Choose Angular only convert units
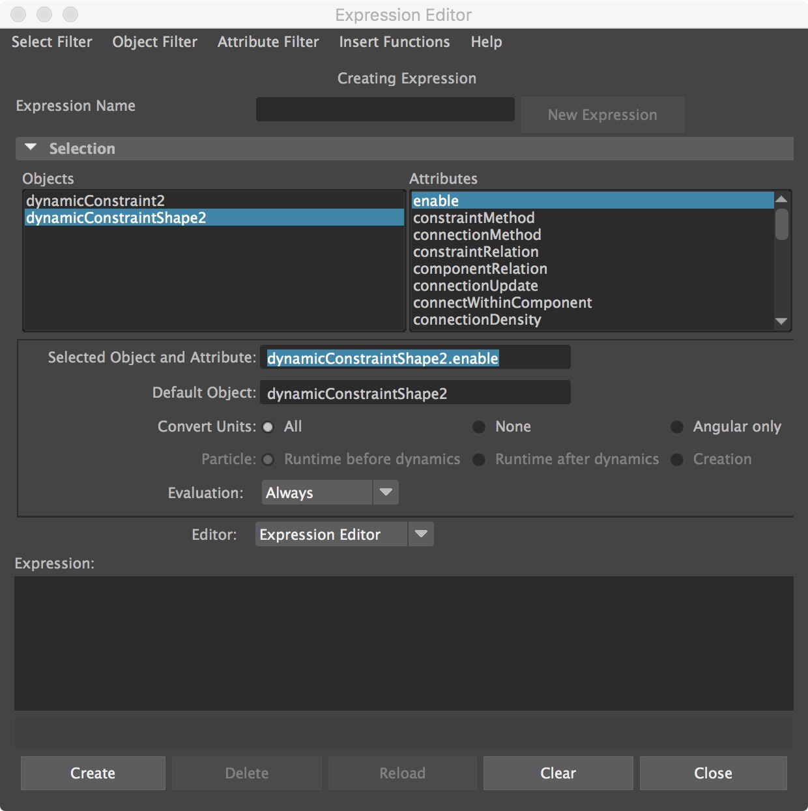Viewport: 808px width, 811px height. click(x=677, y=427)
